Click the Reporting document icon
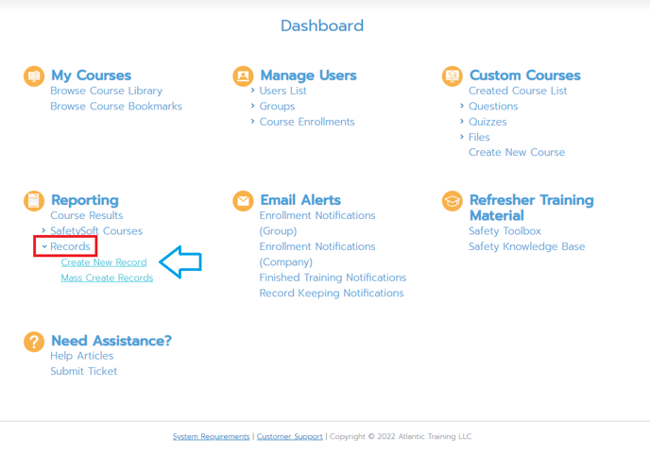 click(34, 201)
